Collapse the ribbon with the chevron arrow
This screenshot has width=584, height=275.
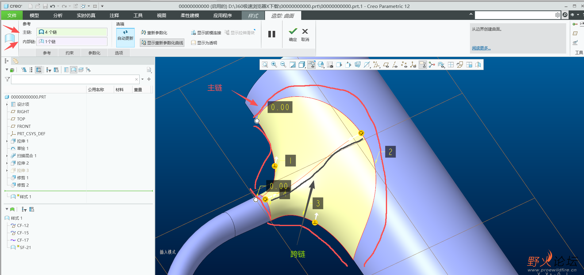tap(471, 14)
